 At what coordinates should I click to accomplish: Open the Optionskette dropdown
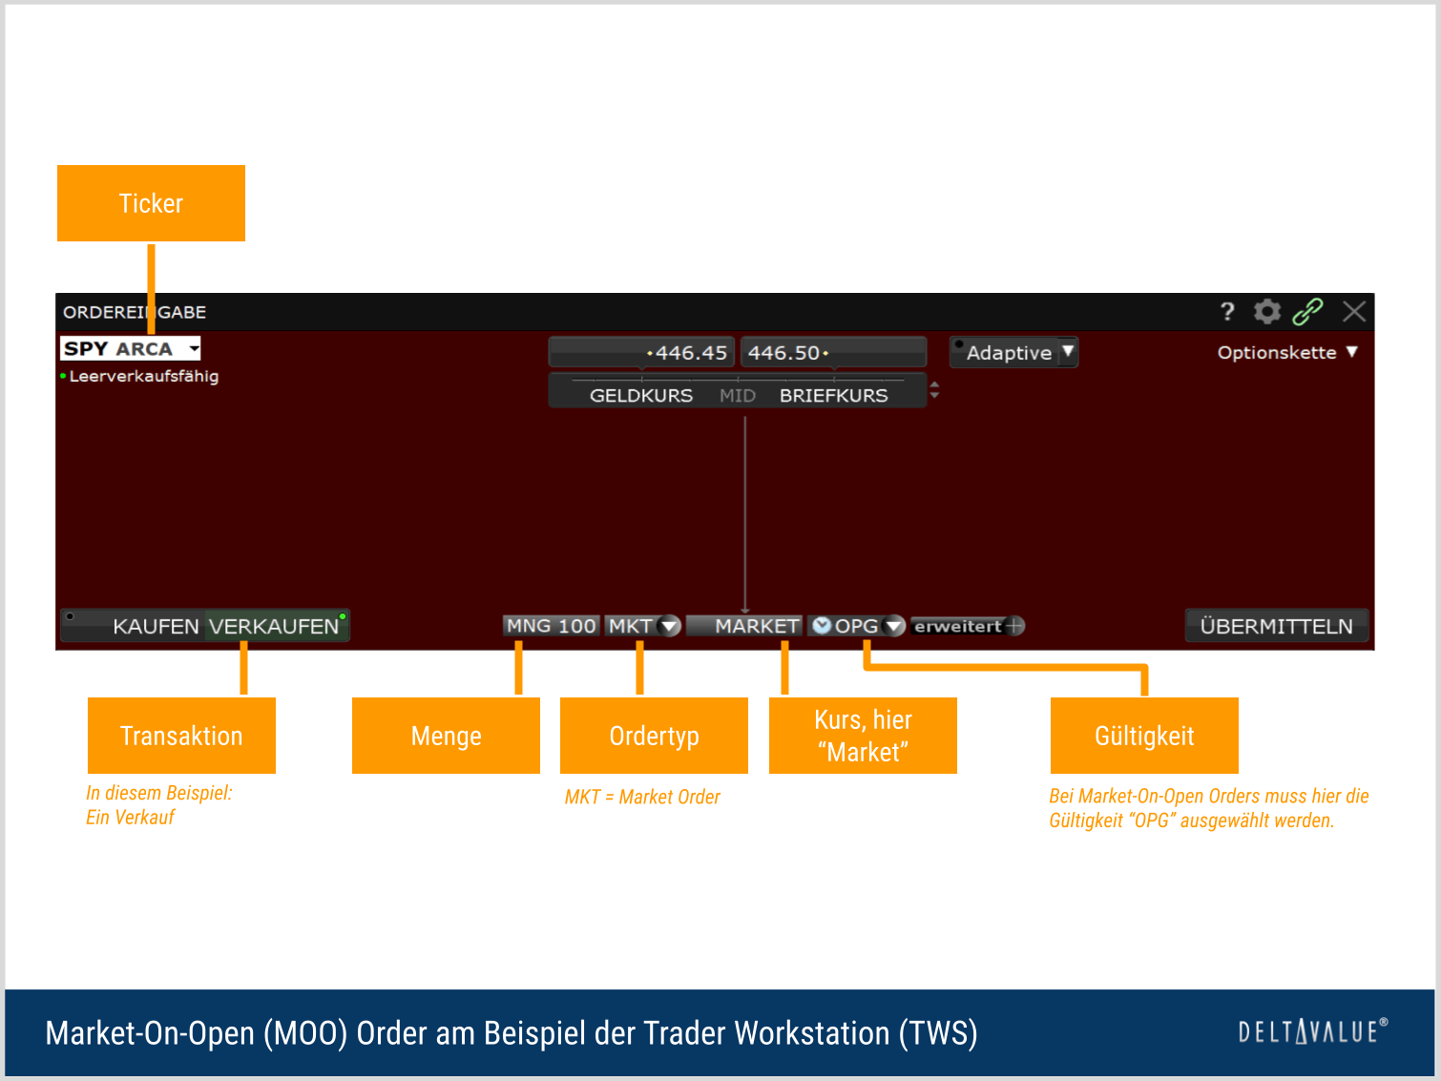(x=1287, y=352)
